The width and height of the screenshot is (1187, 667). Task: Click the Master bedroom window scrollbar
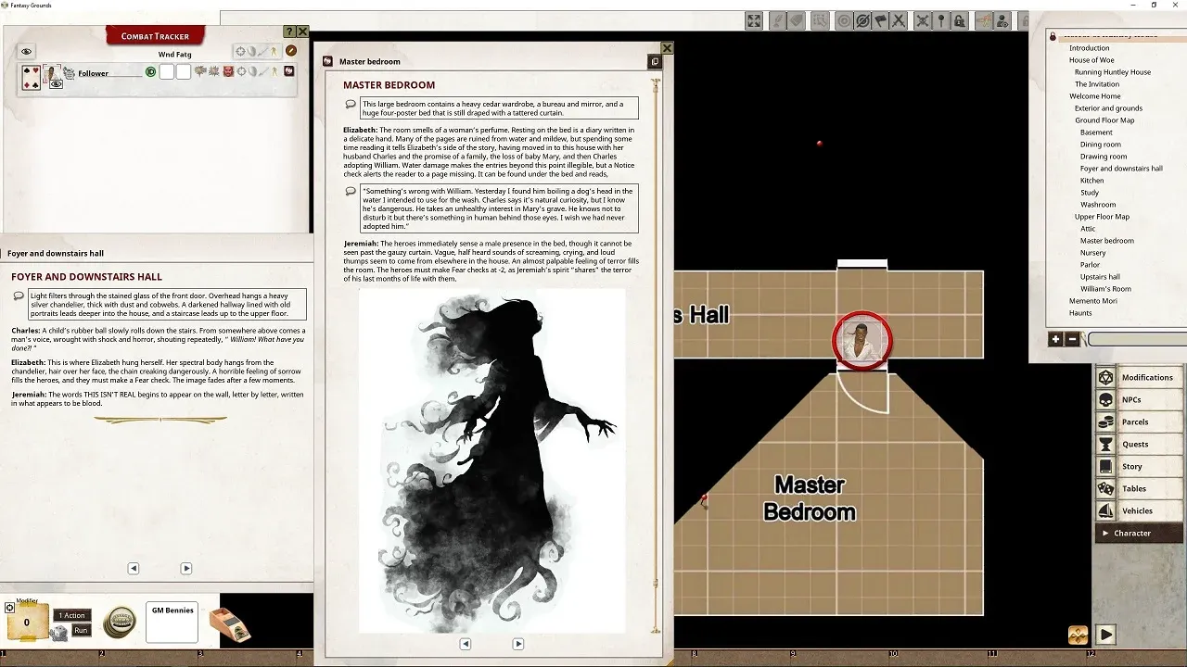tap(656, 357)
